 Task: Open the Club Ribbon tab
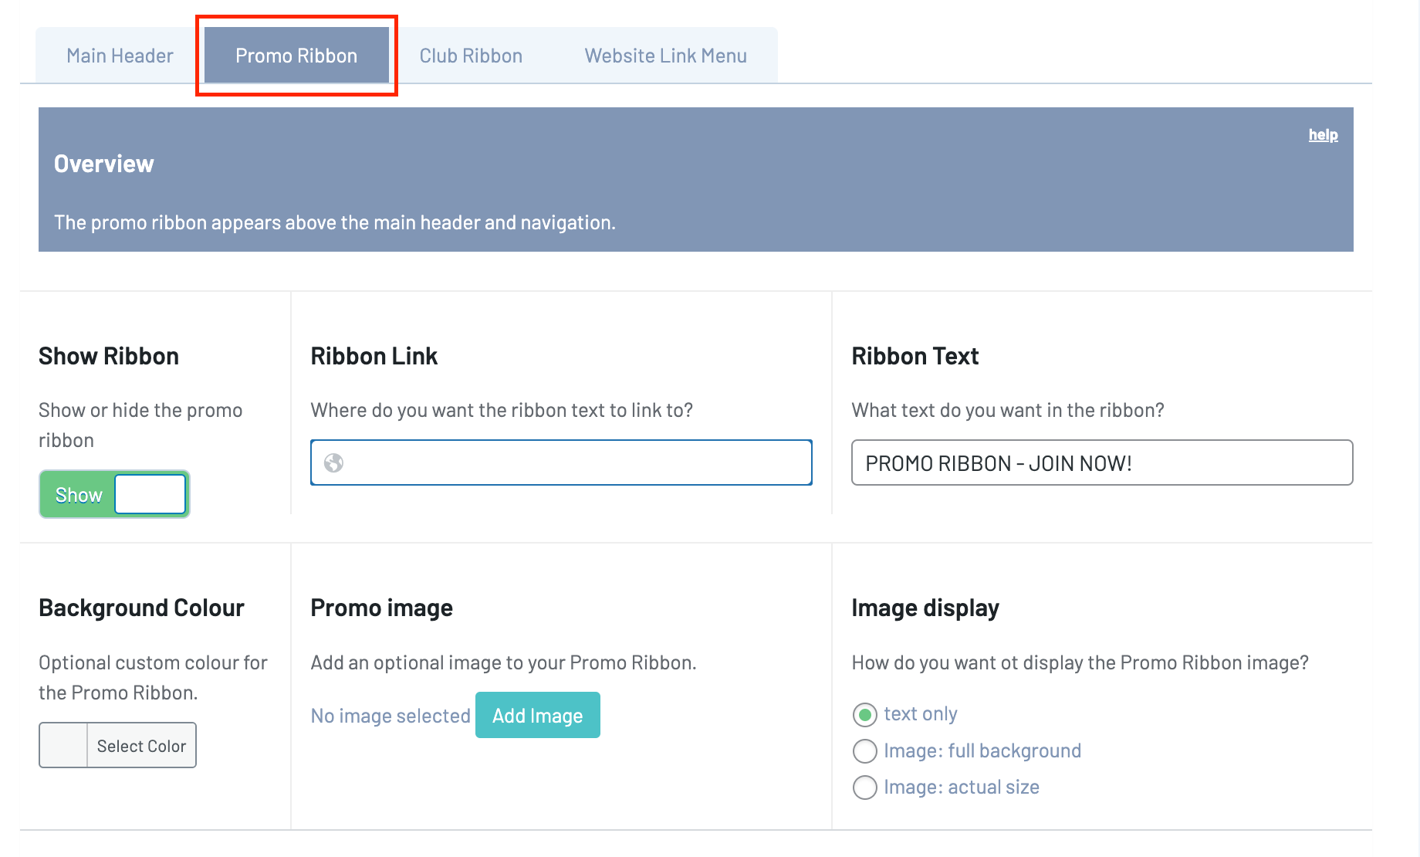pyautogui.click(x=471, y=56)
